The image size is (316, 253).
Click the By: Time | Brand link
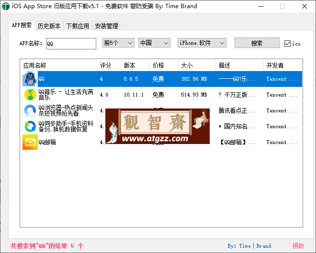(x=249, y=246)
